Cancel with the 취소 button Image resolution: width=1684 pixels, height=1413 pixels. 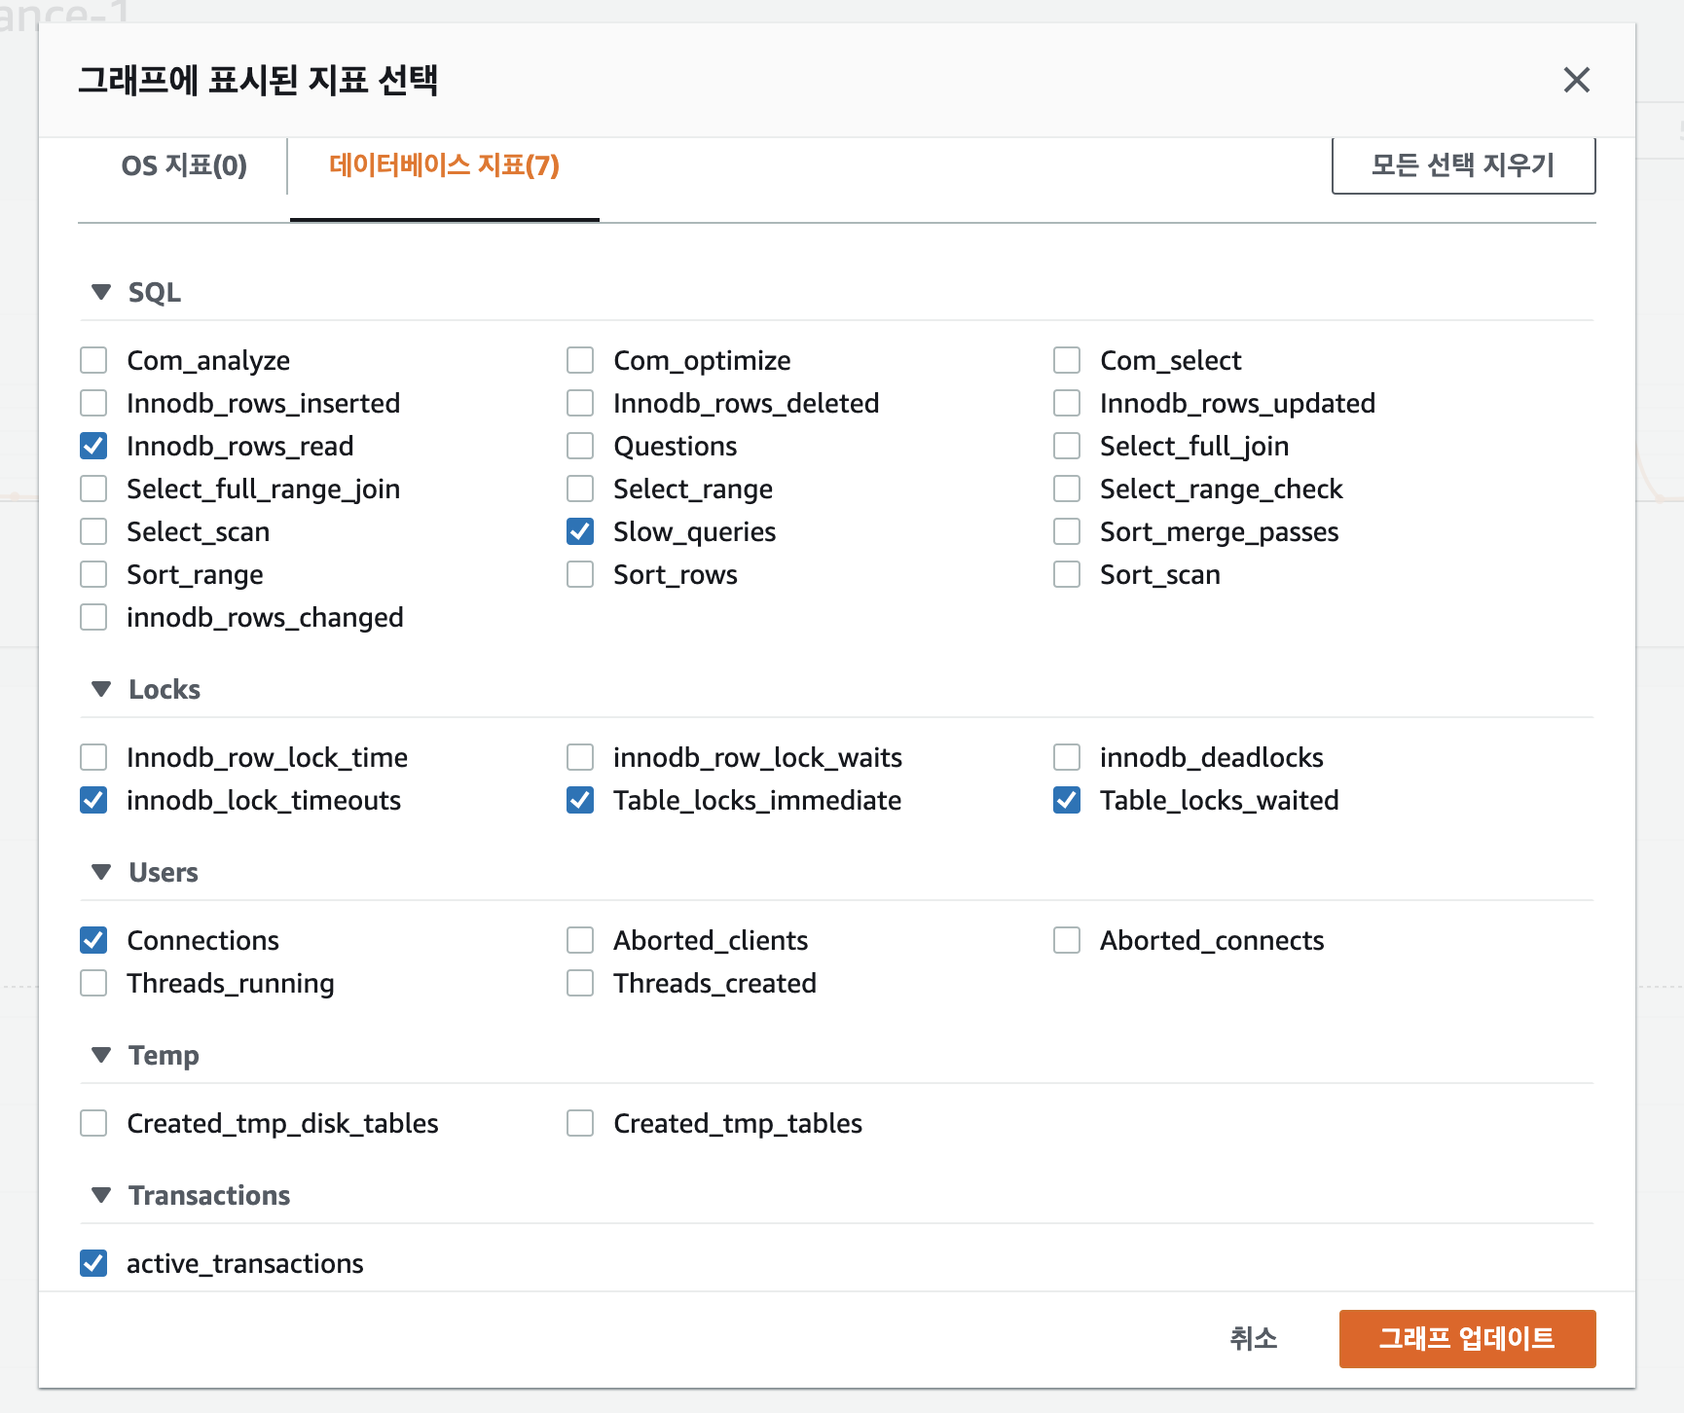[1253, 1338]
